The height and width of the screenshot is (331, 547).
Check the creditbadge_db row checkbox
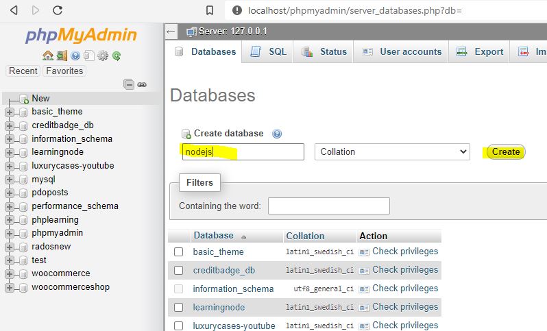179,270
